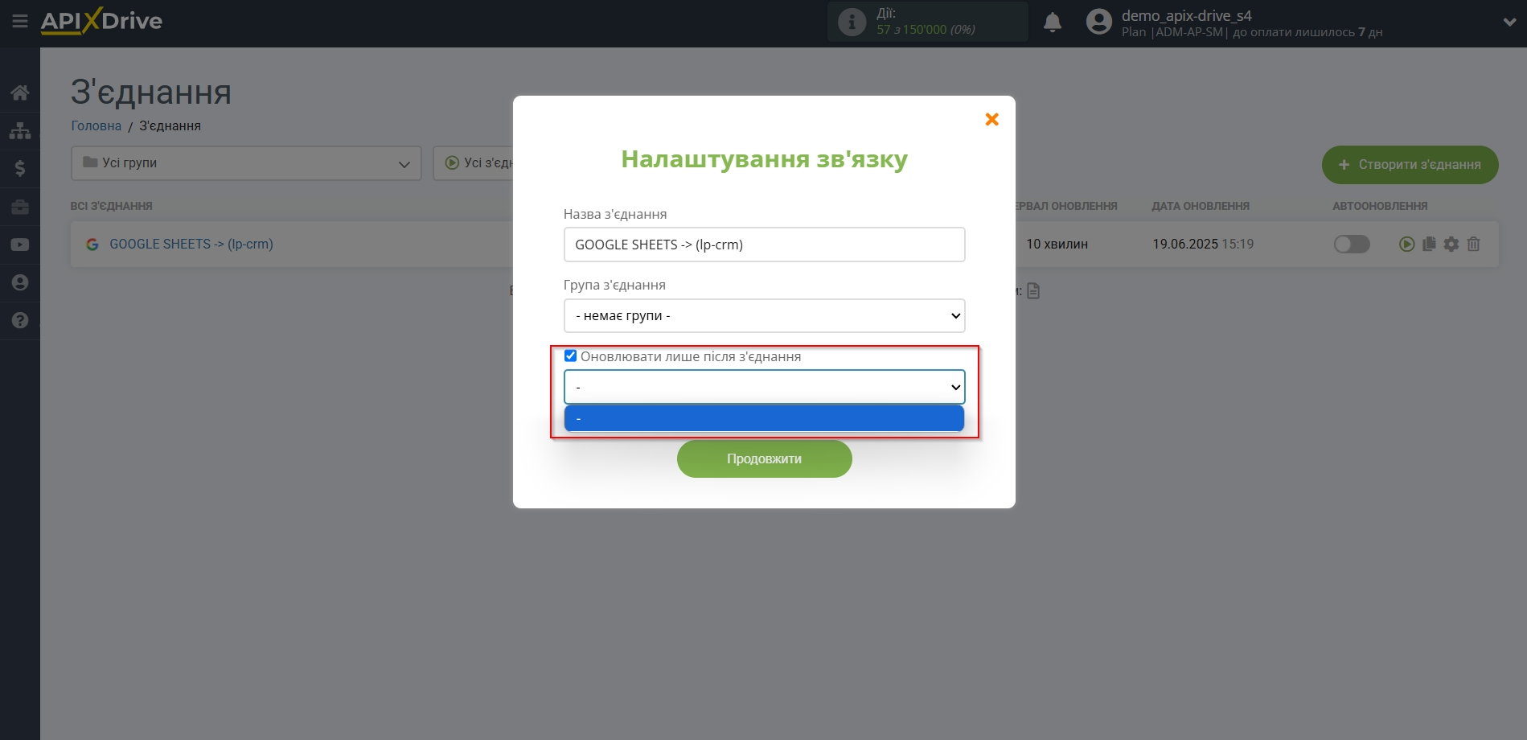1527x740 pixels.
Task: Click the Продовжити button
Action: tap(764, 458)
